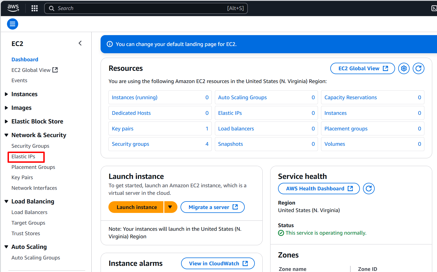Click the Zone ID column header

[x=367, y=269]
